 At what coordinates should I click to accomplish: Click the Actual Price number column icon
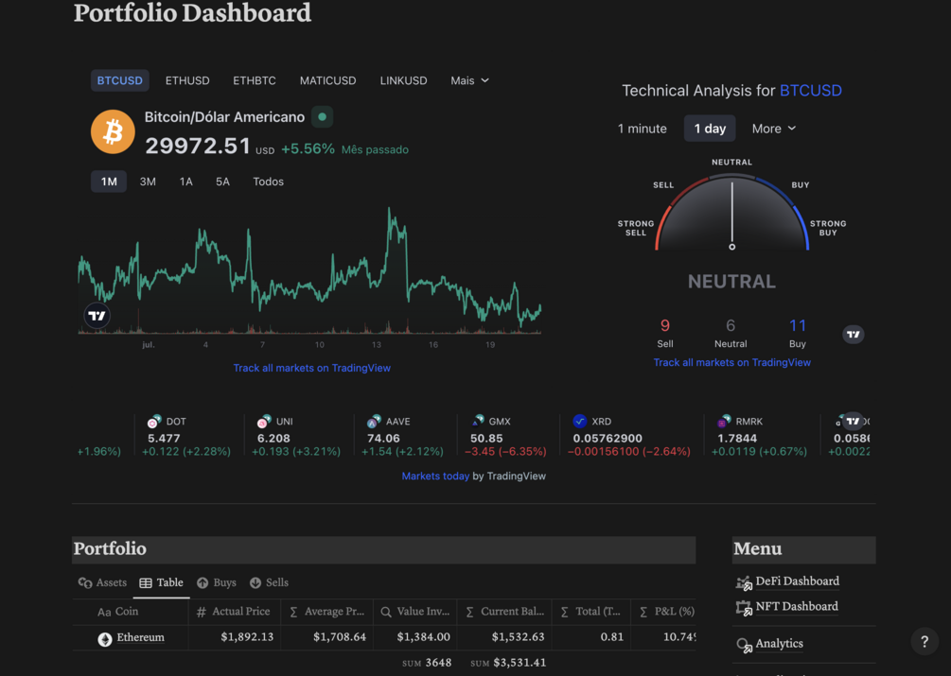202,613
